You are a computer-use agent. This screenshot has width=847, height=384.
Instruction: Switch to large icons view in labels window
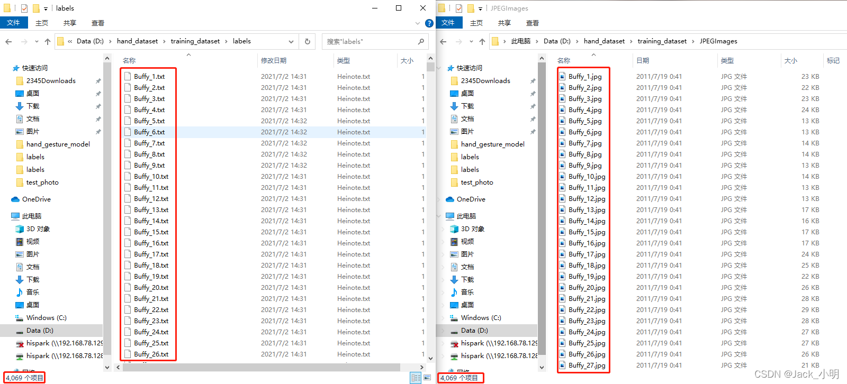(427, 378)
